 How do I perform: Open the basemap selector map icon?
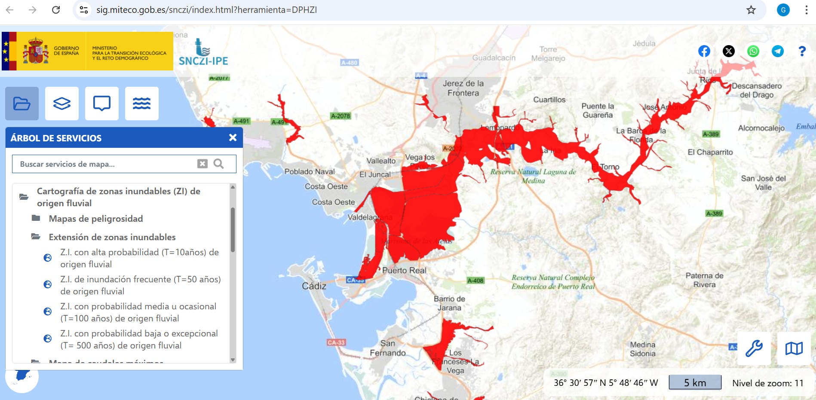794,348
